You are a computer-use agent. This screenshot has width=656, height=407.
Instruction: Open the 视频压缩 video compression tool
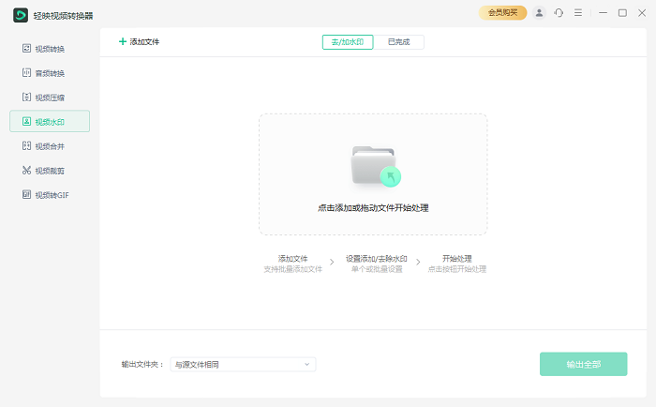click(x=50, y=98)
